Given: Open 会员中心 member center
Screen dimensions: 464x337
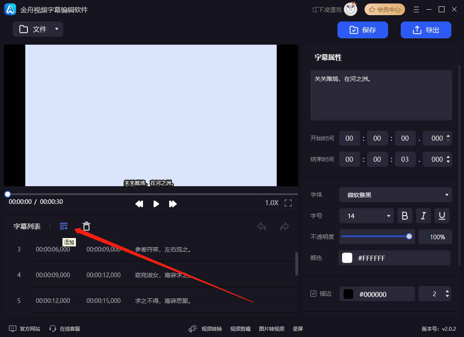Looking at the screenshot, I should (x=385, y=9).
